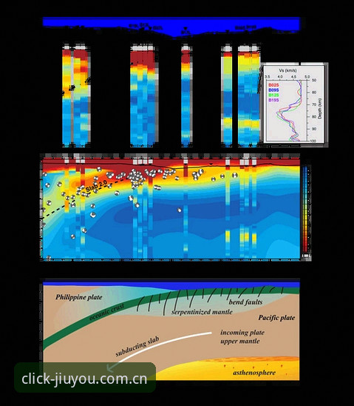
Task: Click the Philippine plate label
Action: click(79, 297)
